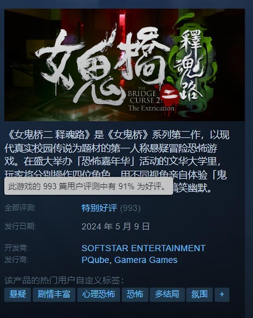Open the 氛围 tag
253x318 pixels.
(199, 294)
